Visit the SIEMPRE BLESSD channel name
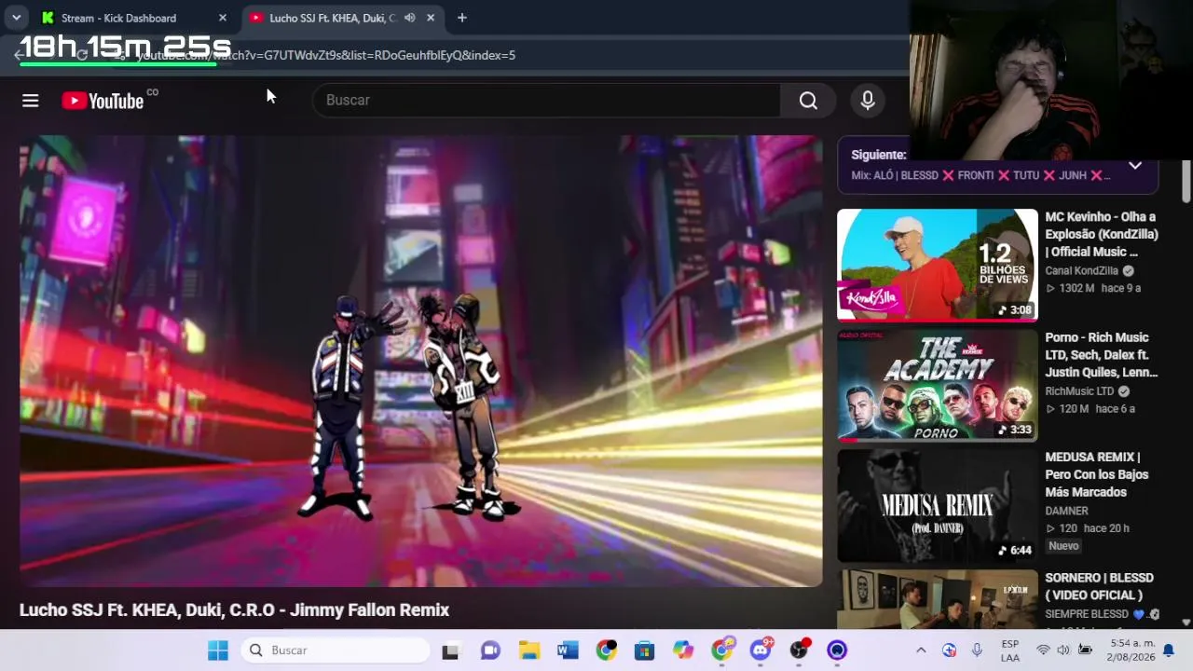Viewport: 1193px width, 671px height. coord(1087,614)
